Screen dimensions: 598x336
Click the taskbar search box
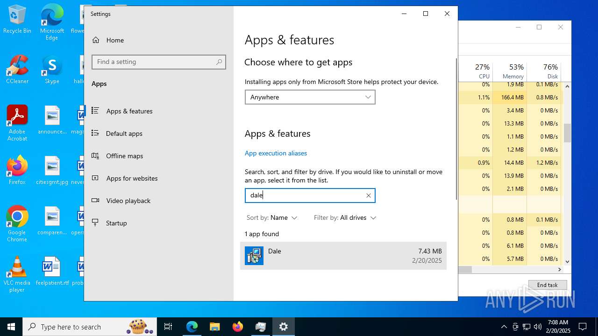click(x=90, y=327)
